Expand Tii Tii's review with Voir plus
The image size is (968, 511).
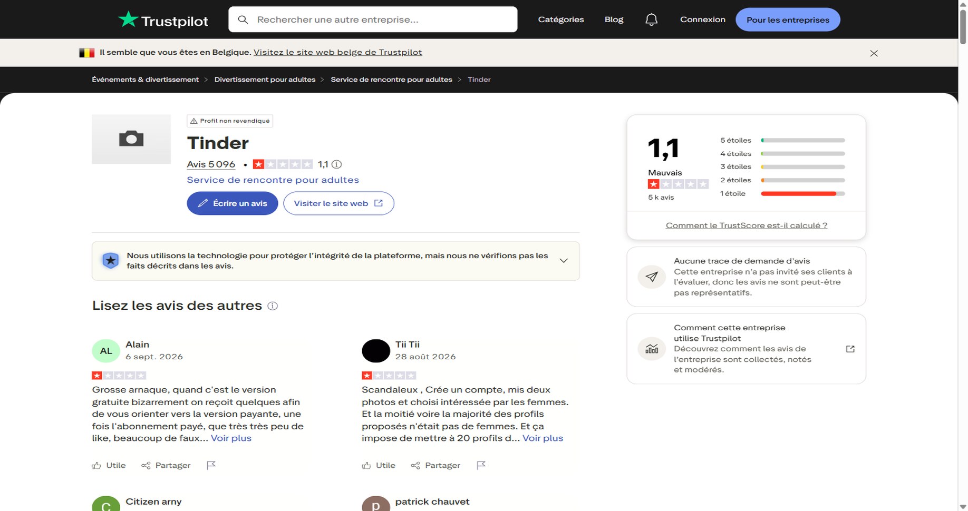543,438
